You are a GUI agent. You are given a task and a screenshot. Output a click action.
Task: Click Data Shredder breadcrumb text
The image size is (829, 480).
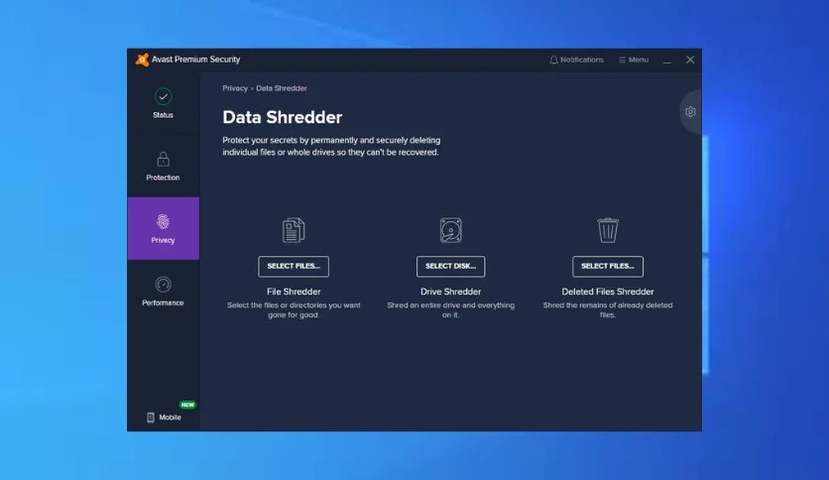point(282,88)
